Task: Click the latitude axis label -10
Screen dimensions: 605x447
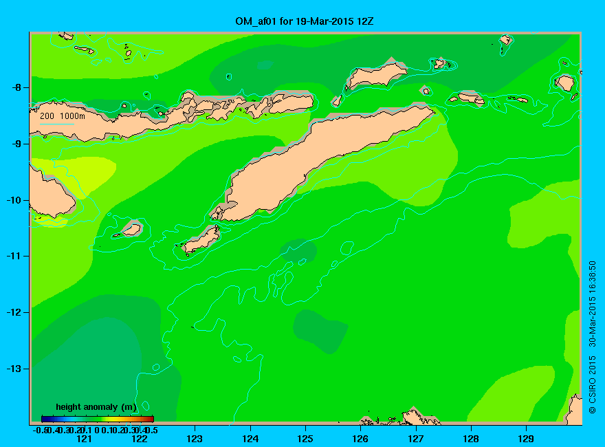Action: [x=14, y=200]
